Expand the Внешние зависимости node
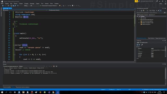The height and width of the screenshot is (94, 167). [139, 20]
